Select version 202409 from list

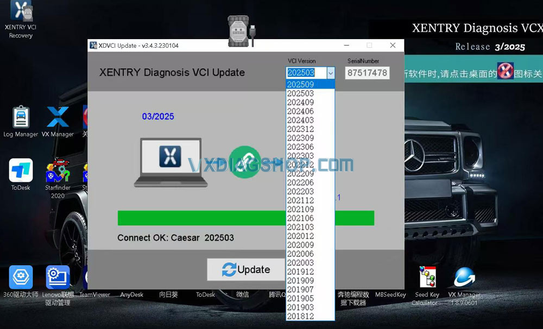310,103
